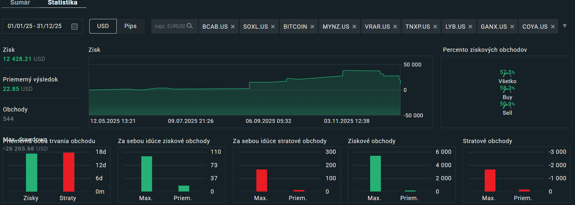
Task: Select the Štatistika tab
Action: point(63,3)
